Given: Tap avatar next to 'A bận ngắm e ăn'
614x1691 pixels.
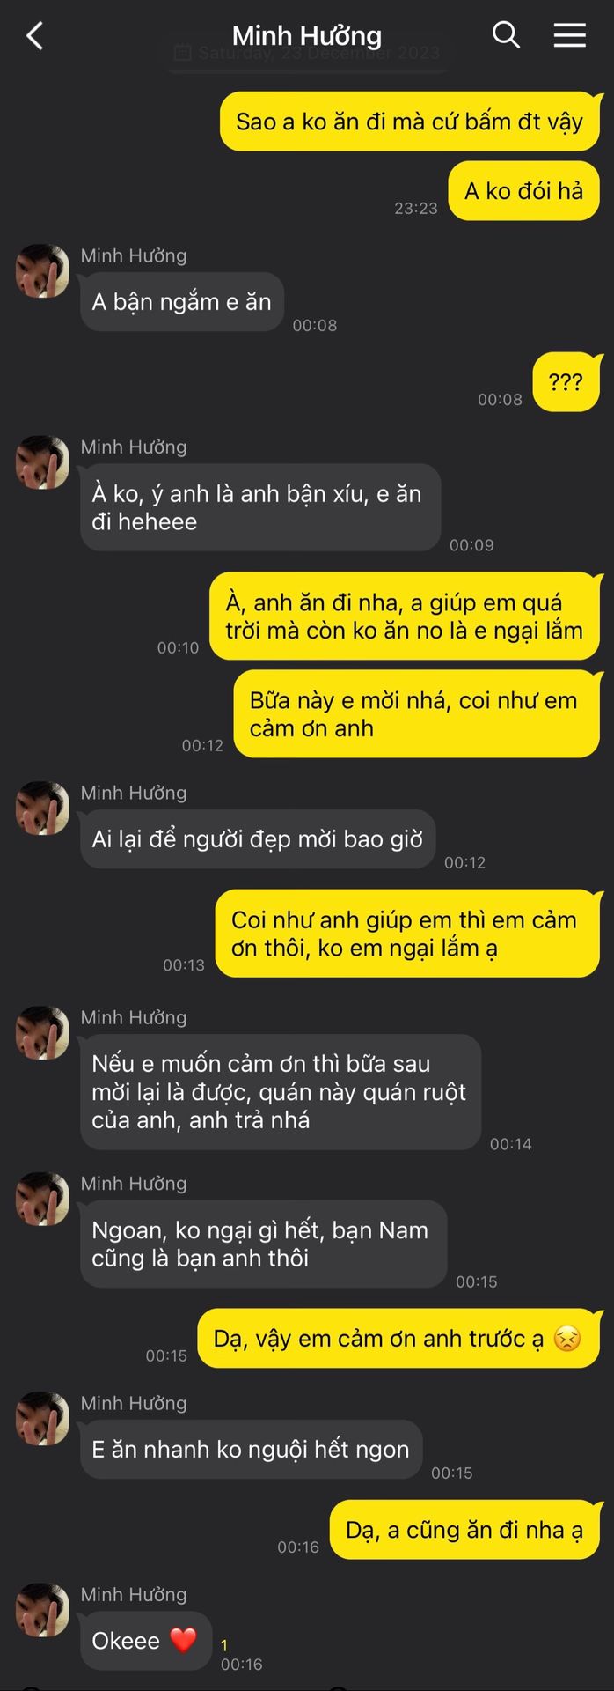Looking at the screenshot, I should (42, 271).
